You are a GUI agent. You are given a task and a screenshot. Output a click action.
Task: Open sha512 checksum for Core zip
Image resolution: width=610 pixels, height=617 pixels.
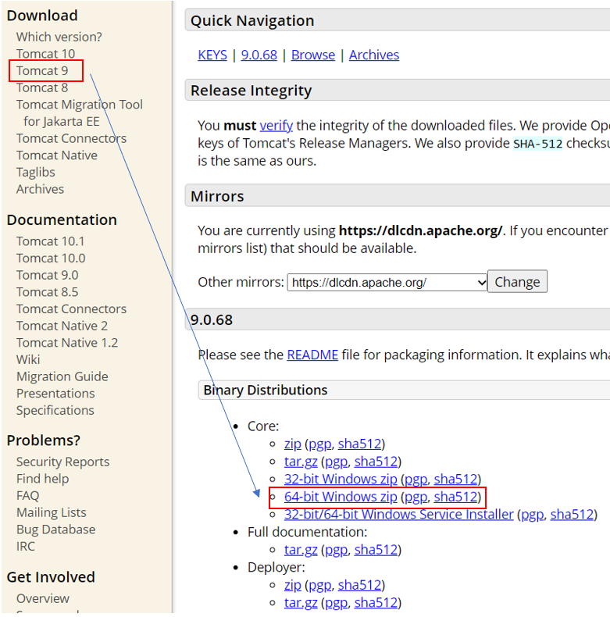(x=360, y=444)
